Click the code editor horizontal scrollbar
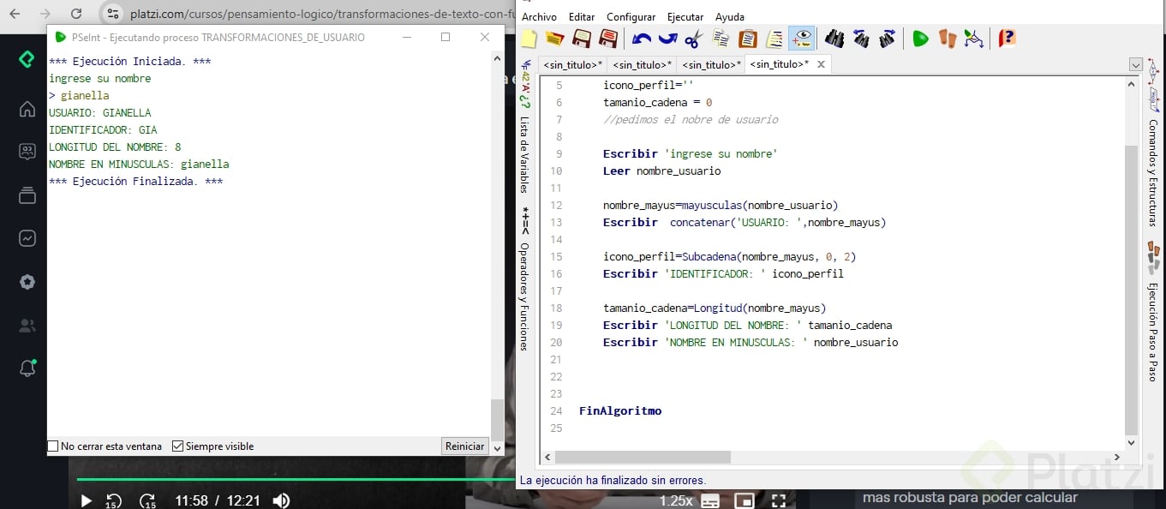This screenshot has height=509, width=1166. (643, 458)
